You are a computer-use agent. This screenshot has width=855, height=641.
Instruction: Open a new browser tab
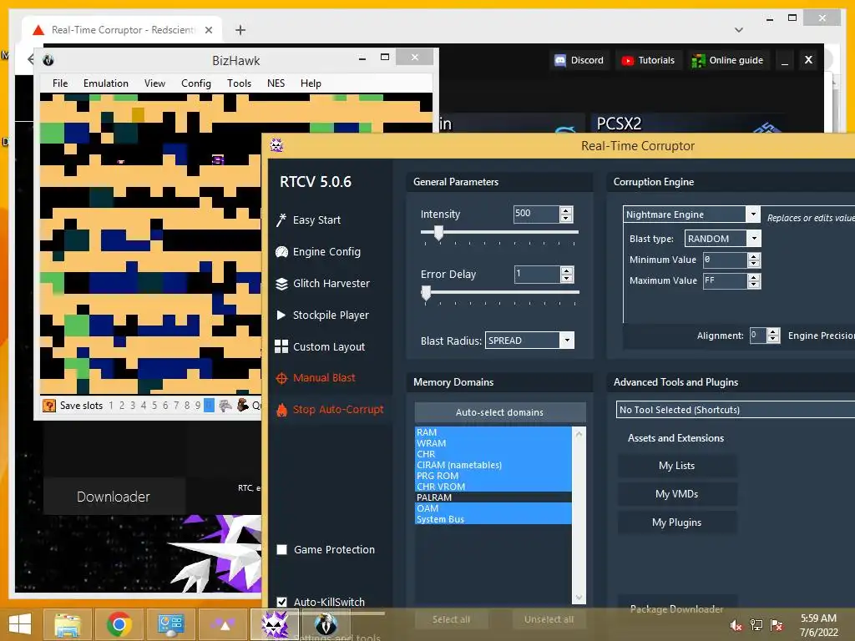coord(240,30)
